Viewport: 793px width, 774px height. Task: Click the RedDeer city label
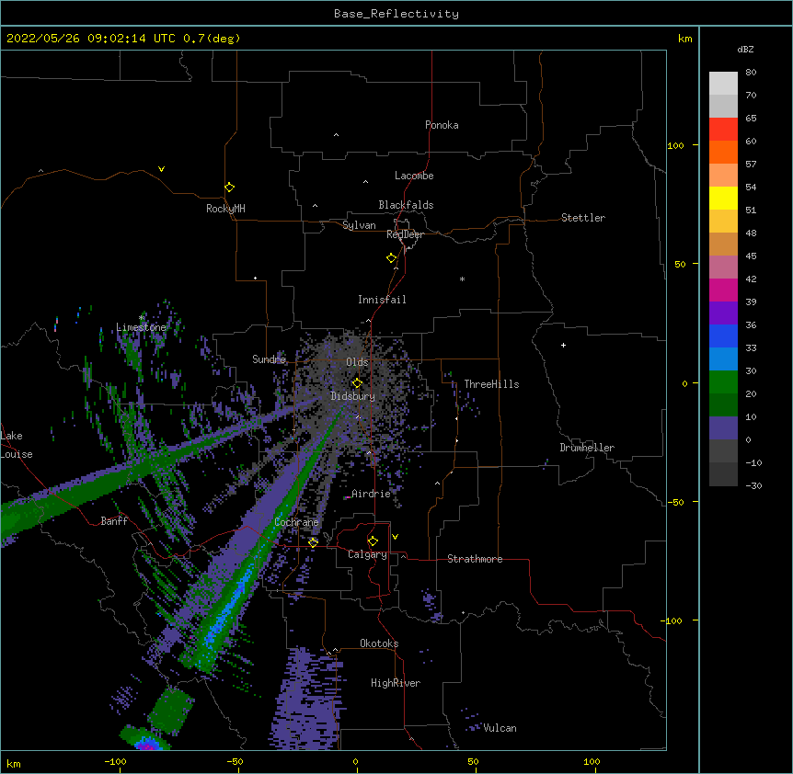coord(405,234)
